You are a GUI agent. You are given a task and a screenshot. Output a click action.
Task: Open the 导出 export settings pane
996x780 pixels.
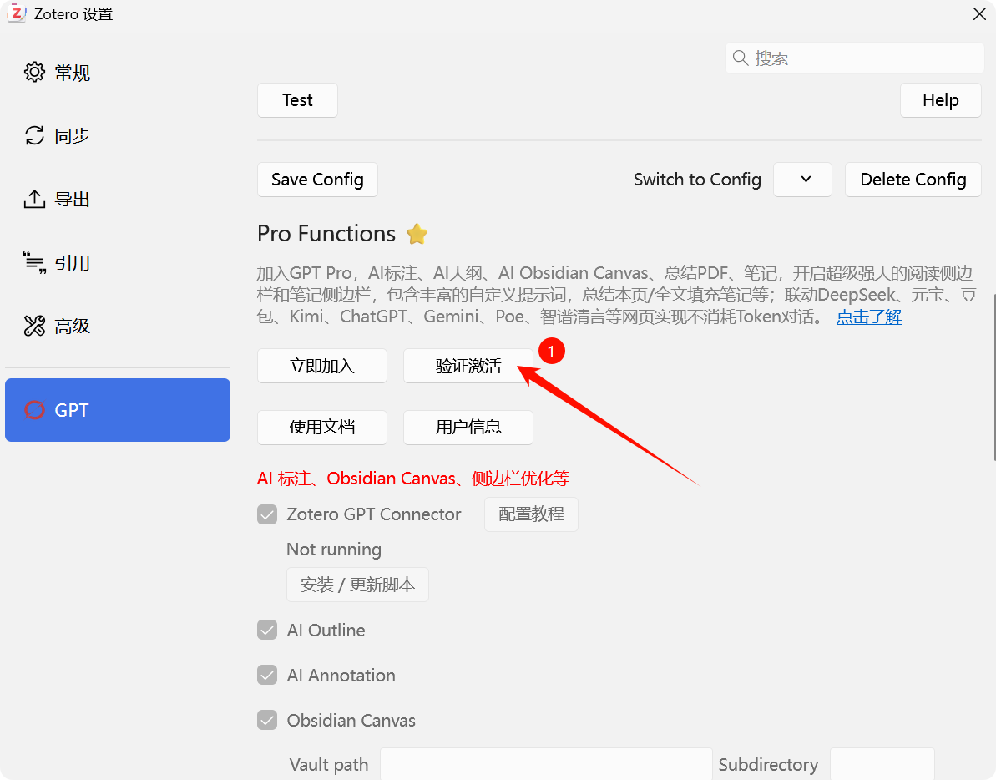point(118,199)
